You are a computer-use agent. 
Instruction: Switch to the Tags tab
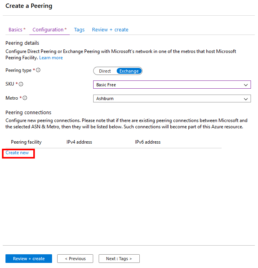79,30
